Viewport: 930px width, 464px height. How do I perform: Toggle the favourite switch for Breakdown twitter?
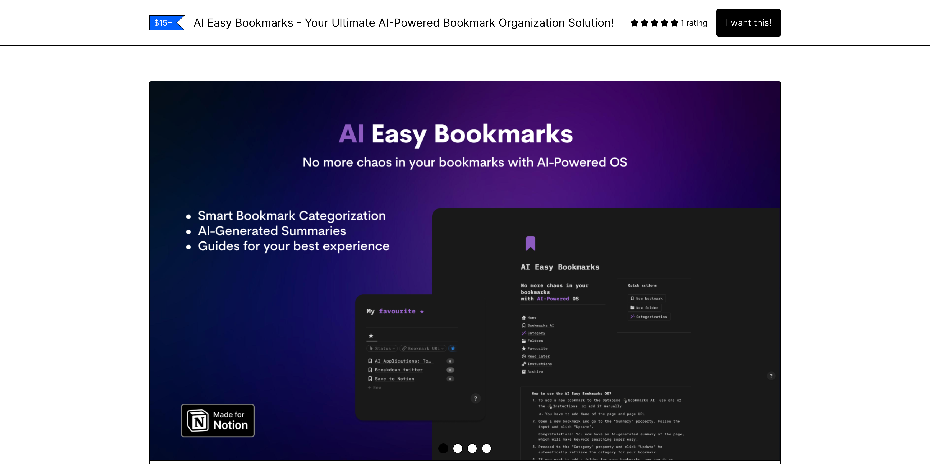tap(450, 370)
